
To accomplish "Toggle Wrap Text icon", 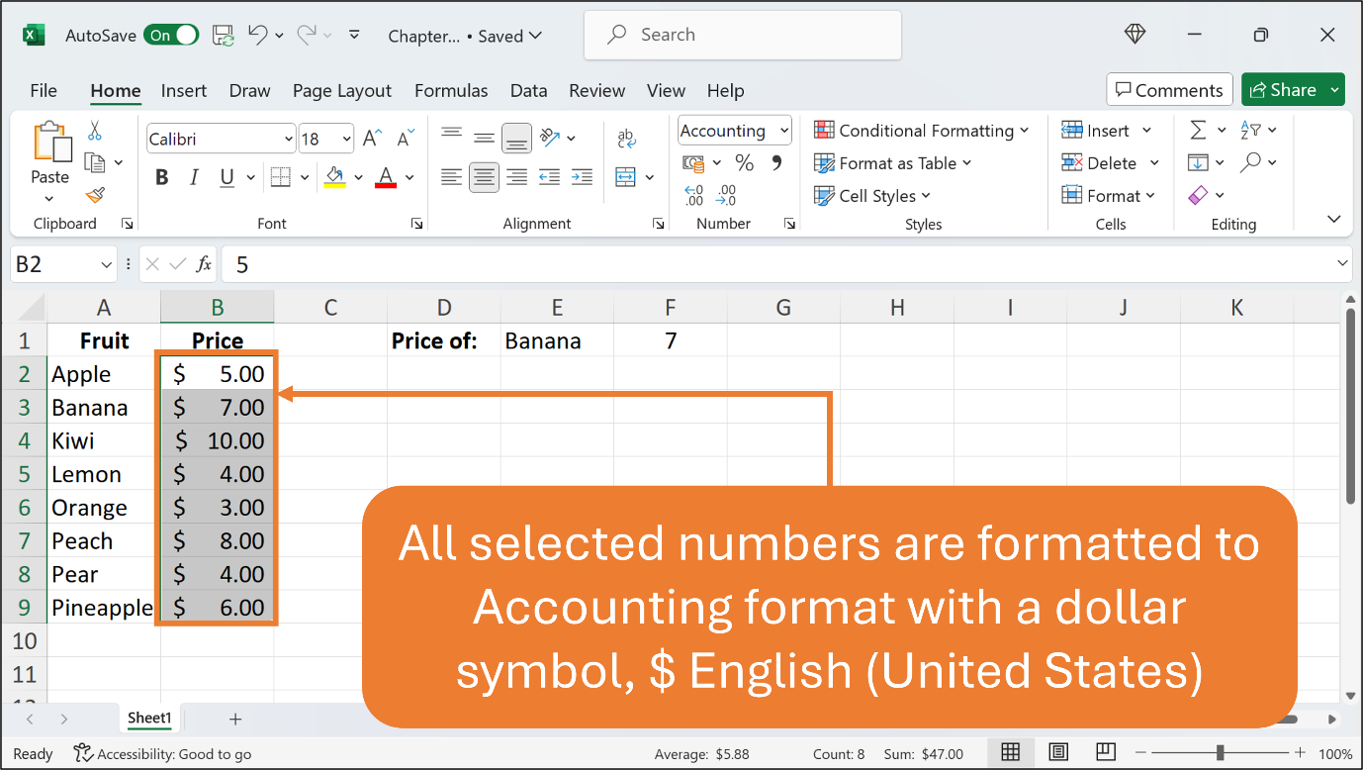I will pyautogui.click(x=626, y=139).
